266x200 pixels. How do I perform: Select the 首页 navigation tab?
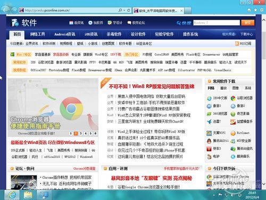17,34
